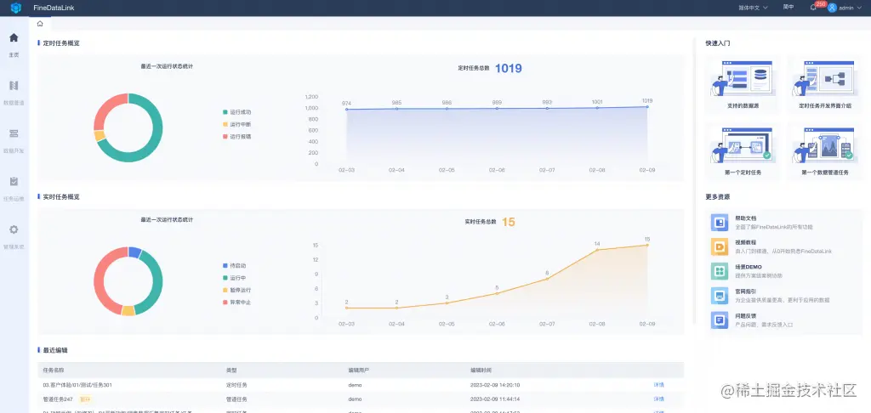Click the 实时任务概览 section heading

[61, 196]
